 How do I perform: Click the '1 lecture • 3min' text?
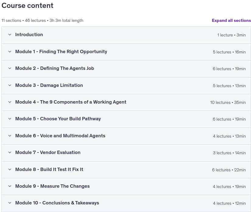(x=232, y=35)
